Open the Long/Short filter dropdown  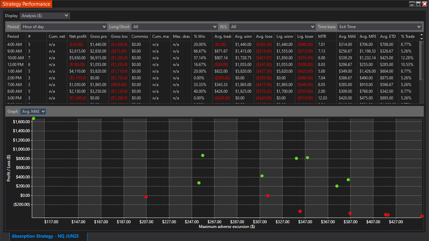click(x=175, y=27)
